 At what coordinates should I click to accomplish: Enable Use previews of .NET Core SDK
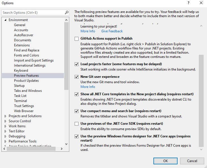(x=77, y=124)
